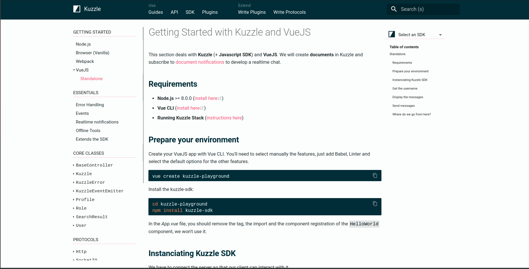The width and height of the screenshot is (529, 269).
Task: Open the Select an SDK dropdown
Action: 415,34
